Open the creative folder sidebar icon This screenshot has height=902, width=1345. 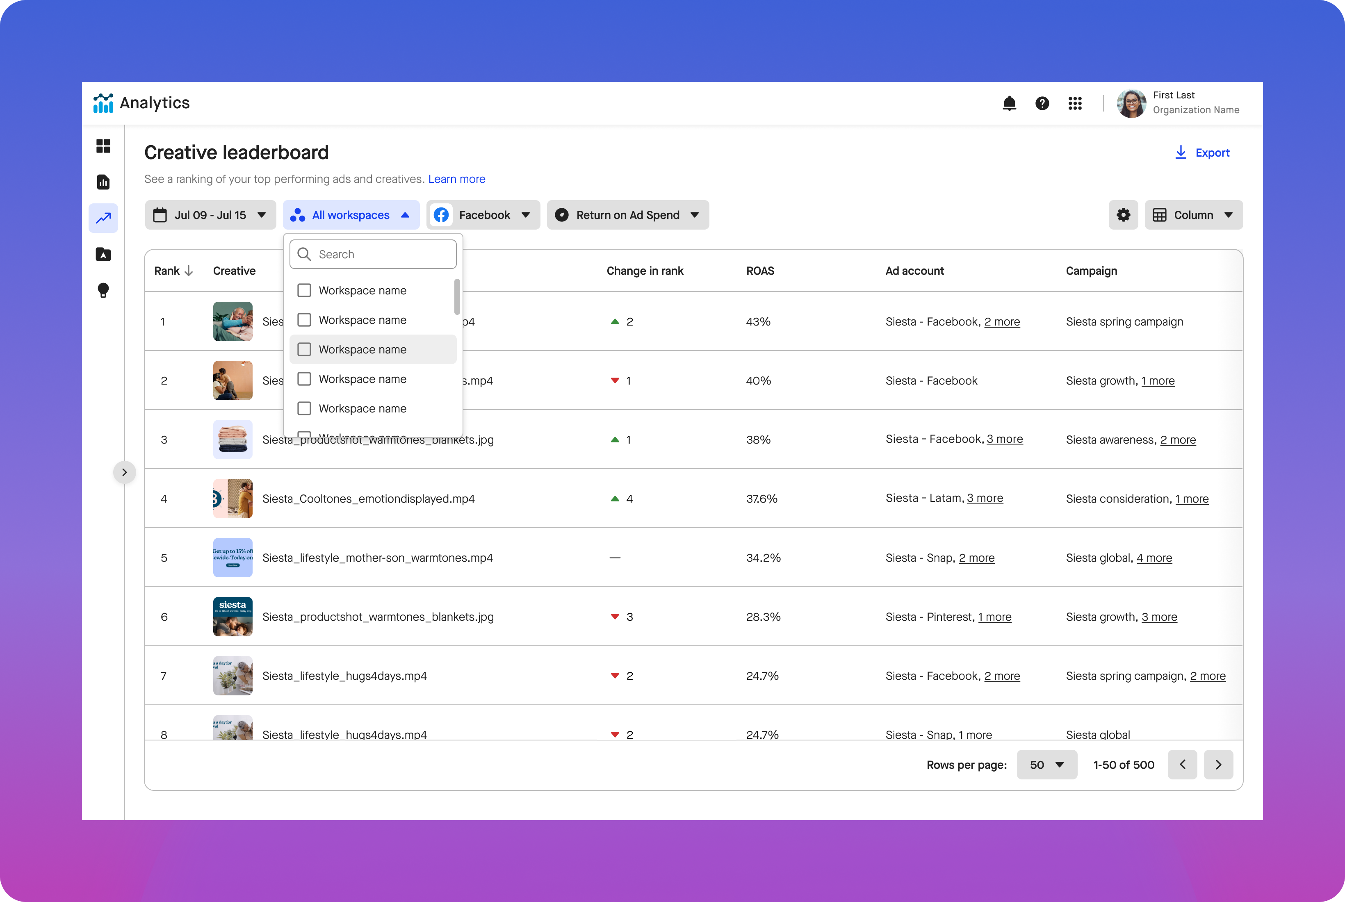coord(103,254)
